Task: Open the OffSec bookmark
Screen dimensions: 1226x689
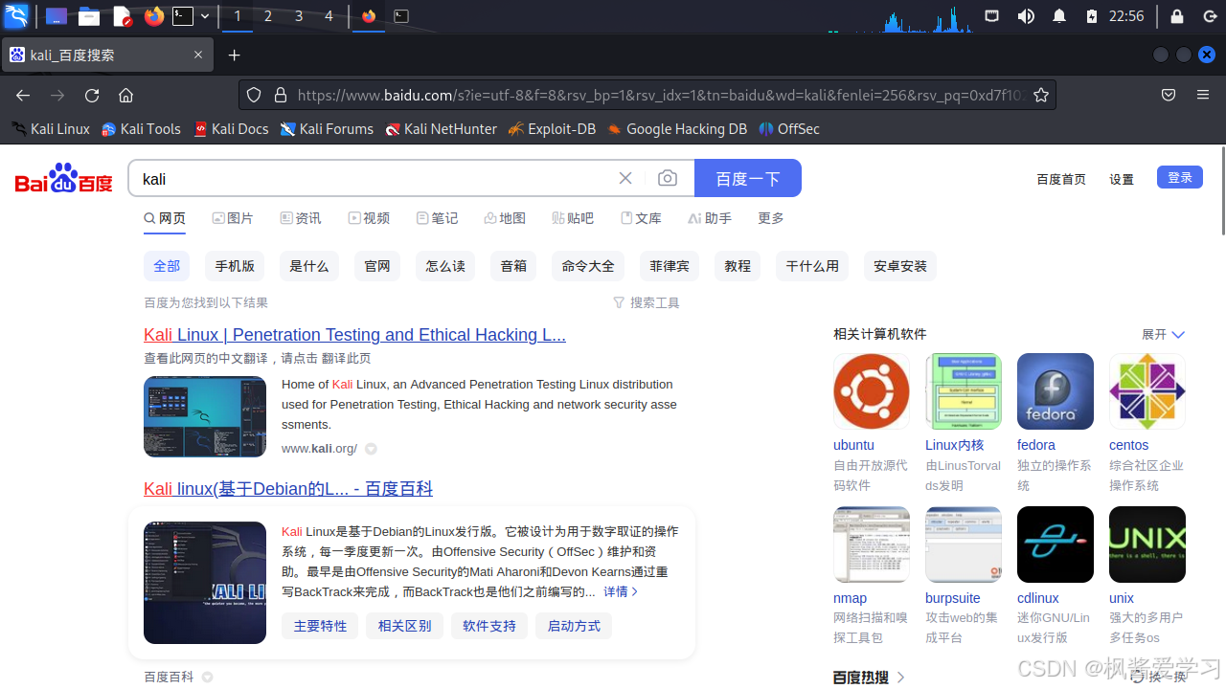Action: point(789,129)
